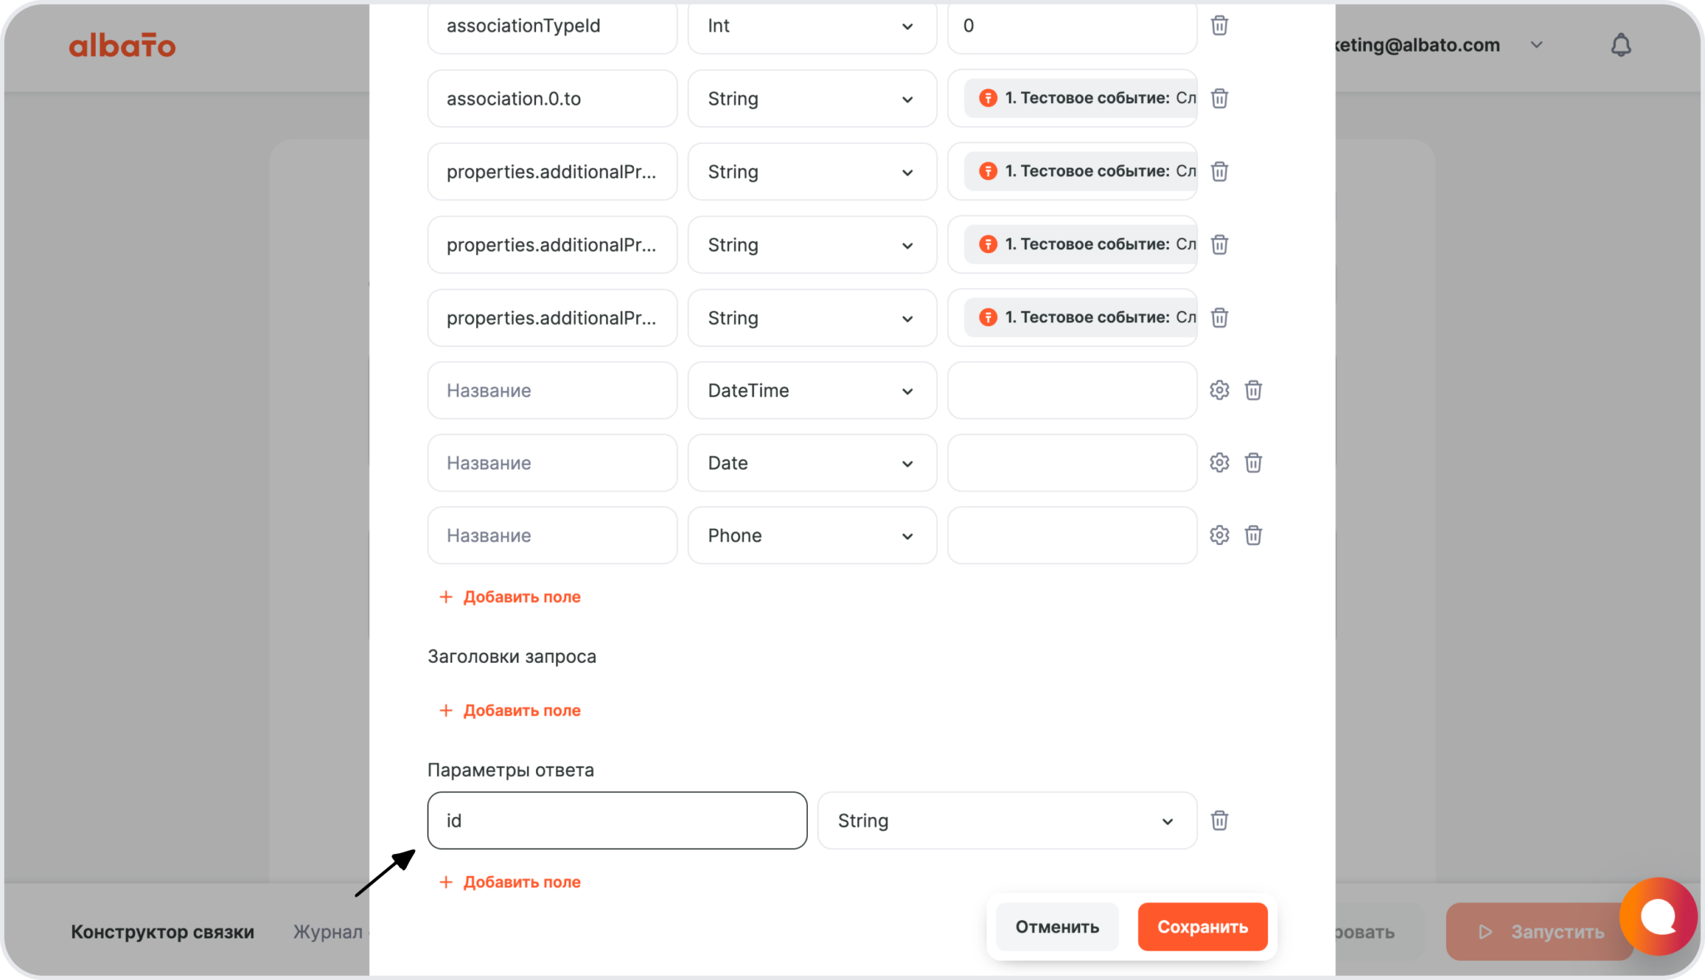Click Название input in Phone row
Screen dimensions: 1705x980
click(x=551, y=535)
